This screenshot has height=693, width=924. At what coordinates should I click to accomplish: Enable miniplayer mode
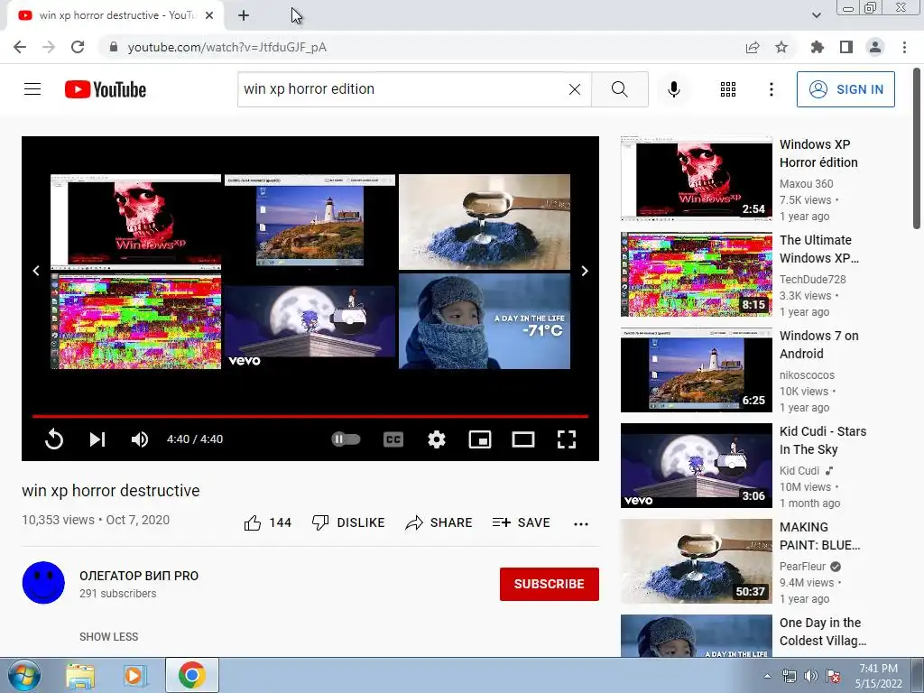[x=480, y=439]
